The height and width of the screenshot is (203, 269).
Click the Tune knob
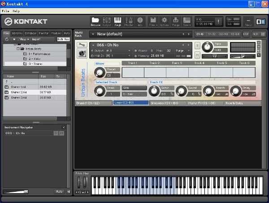[207, 47]
